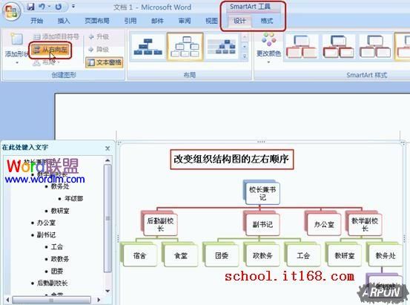This screenshot has height=305, width=410.
Task: Open the 布局 dropdown in 创建图形 group
Action: [47, 62]
